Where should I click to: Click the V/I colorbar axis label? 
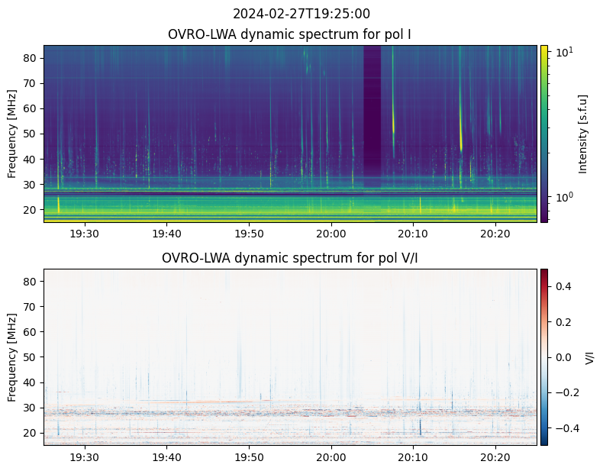click(x=589, y=357)
